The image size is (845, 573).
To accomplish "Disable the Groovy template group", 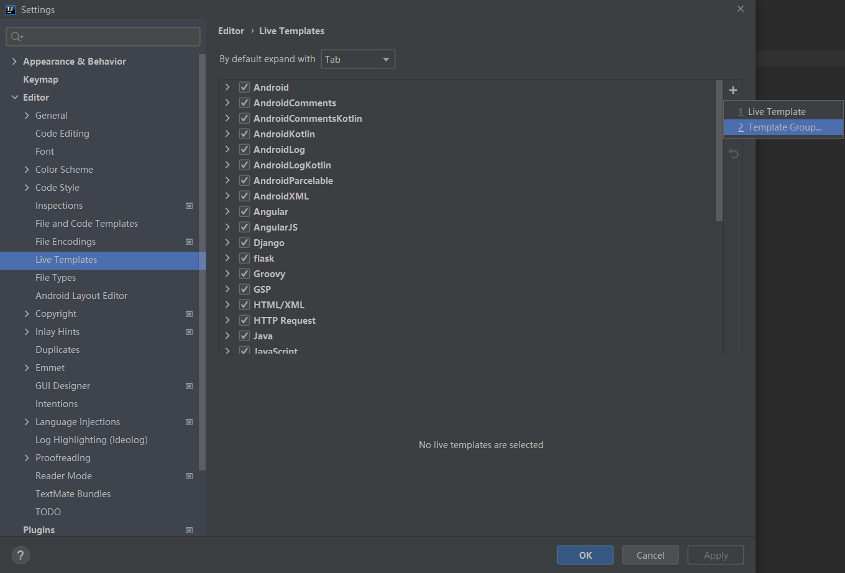I will tap(244, 274).
